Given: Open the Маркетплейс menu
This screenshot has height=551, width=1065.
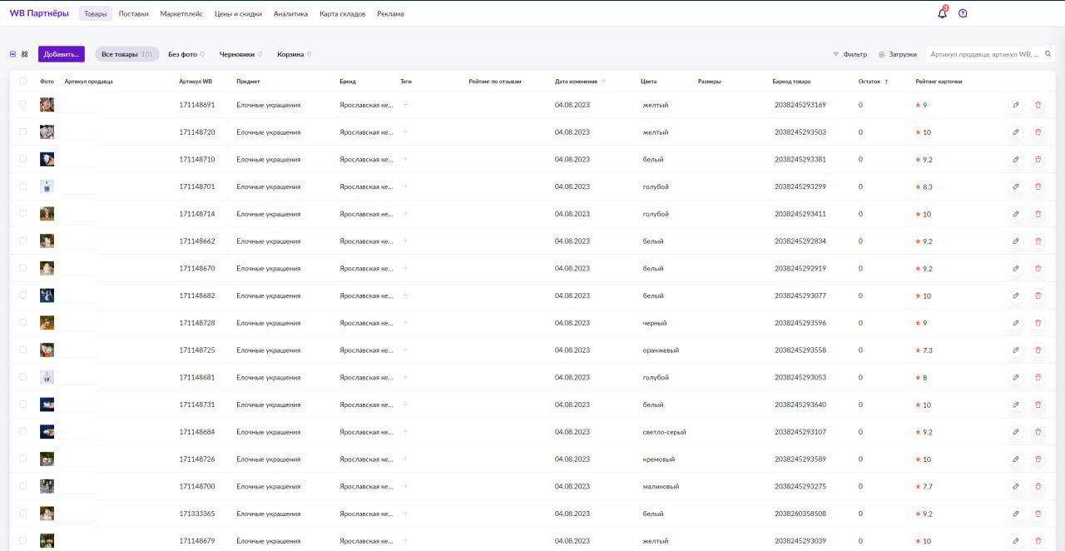Looking at the screenshot, I should (181, 13).
